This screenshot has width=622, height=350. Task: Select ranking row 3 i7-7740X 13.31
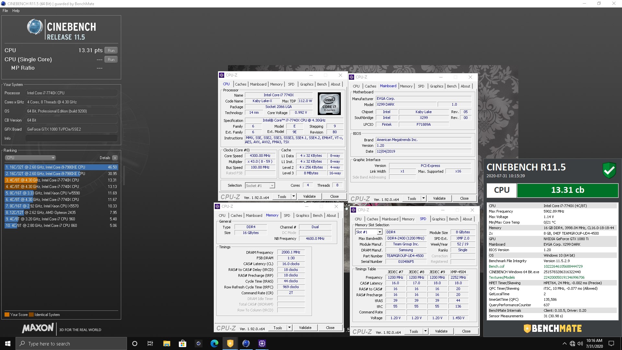point(61,180)
